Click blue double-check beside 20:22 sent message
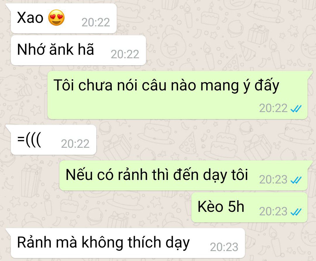The height and width of the screenshot is (261, 316). click(296, 109)
